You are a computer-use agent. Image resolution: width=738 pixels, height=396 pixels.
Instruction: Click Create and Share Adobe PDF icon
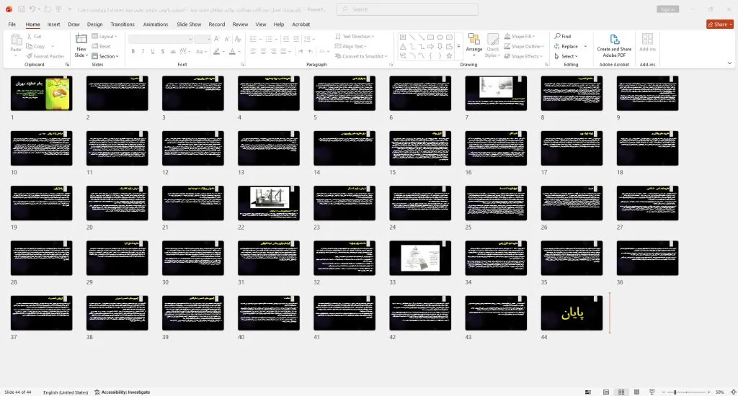click(x=614, y=40)
